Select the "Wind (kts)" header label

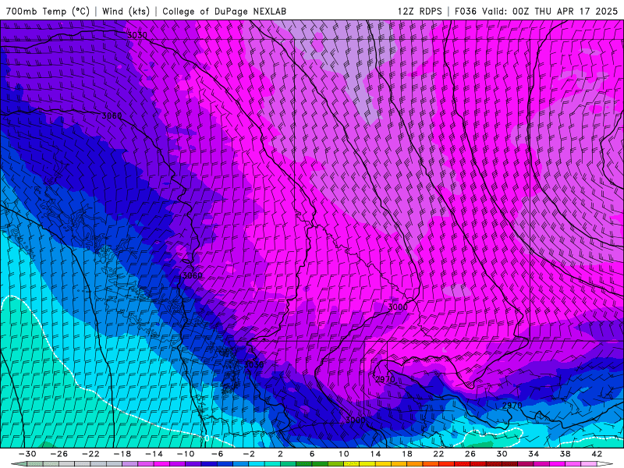(126, 11)
